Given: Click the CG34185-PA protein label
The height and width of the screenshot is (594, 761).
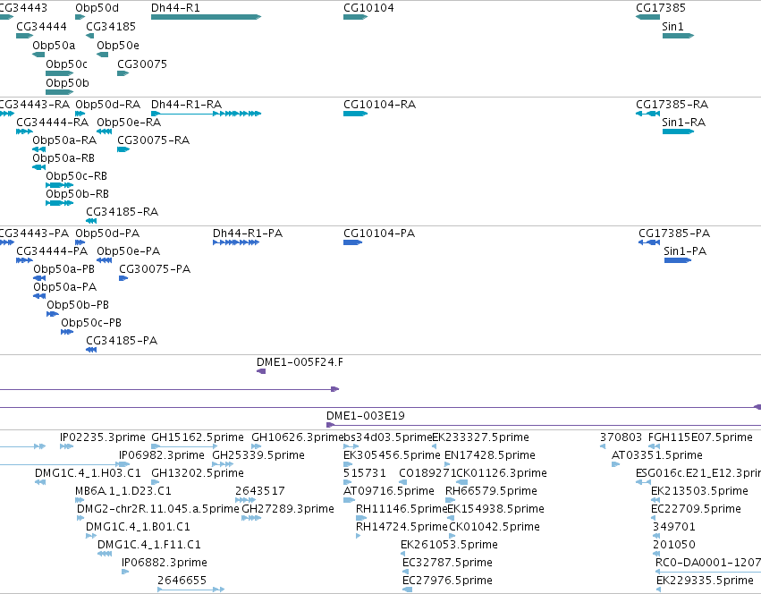Looking at the screenshot, I should coord(122,342).
